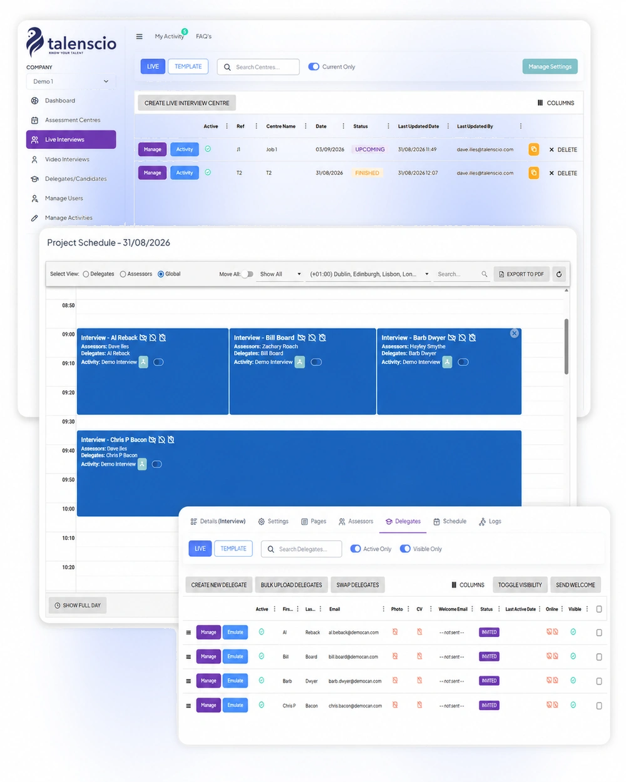The width and height of the screenshot is (626, 782).
Task: Click Delegates/Candidates graduation cap icon
Action: (35, 179)
